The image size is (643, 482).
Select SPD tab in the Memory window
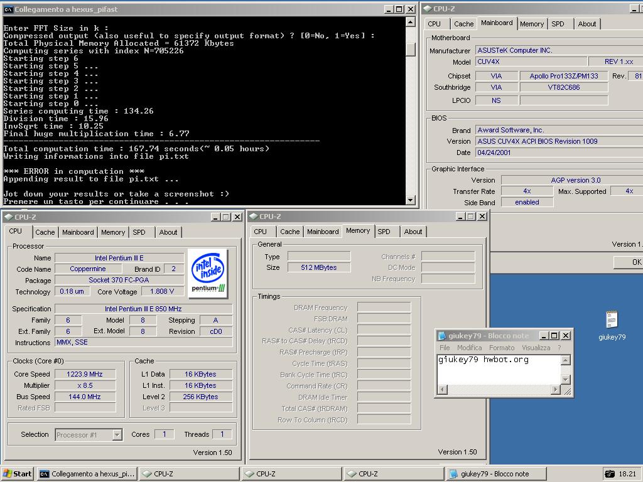pyautogui.click(x=384, y=232)
